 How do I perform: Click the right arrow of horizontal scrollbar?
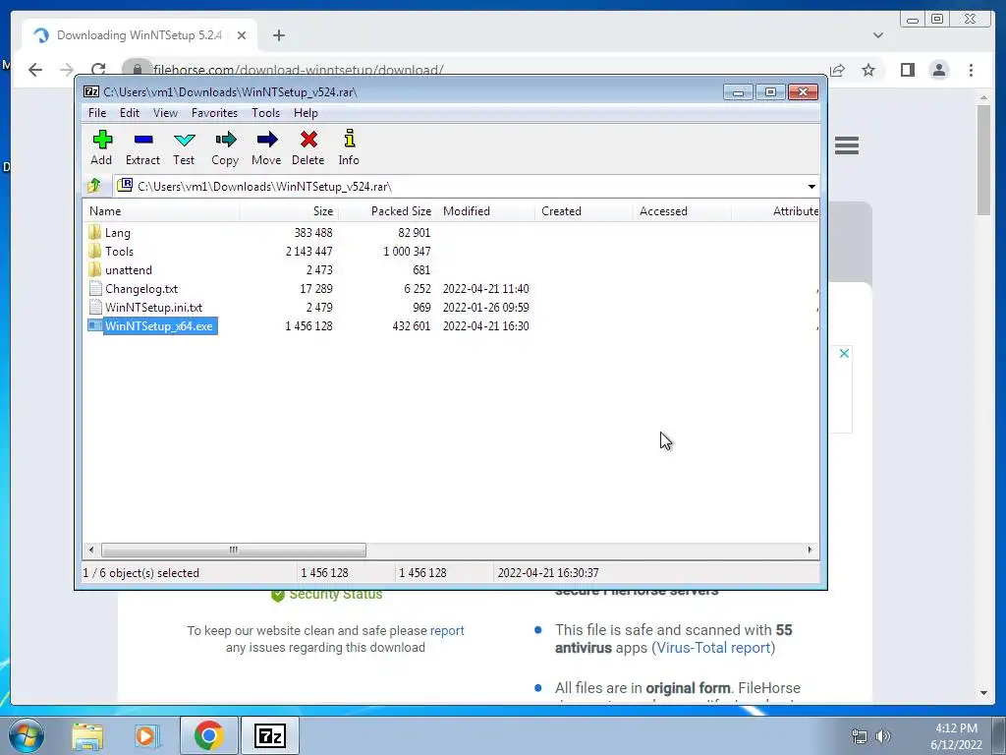pyautogui.click(x=810, y=550)
